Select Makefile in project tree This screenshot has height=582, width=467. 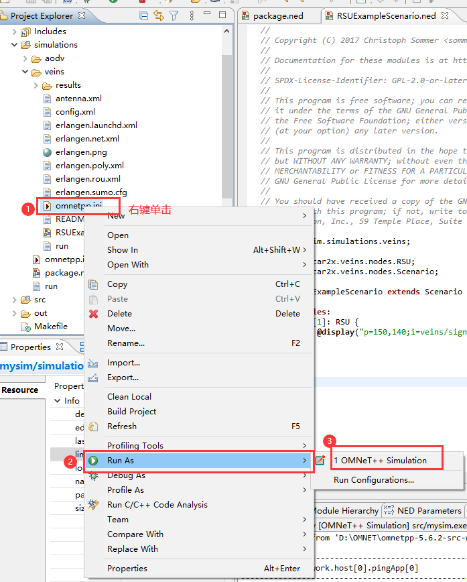(51, 327)
